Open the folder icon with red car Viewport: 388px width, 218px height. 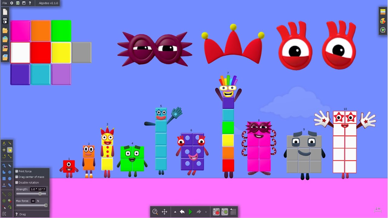[x=5, y=48]
